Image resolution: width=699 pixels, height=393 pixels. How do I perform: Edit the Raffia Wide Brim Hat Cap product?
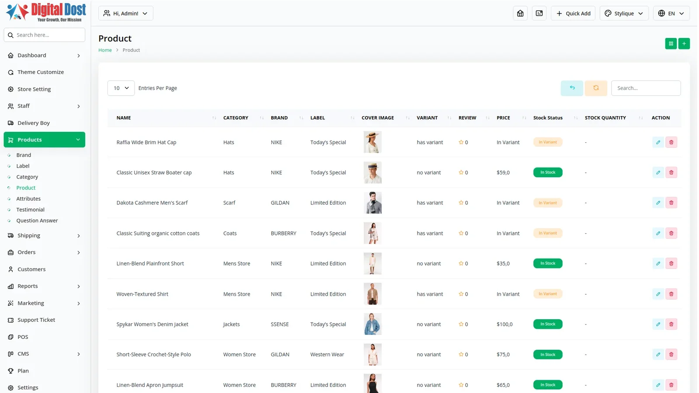[x=658, y=142]
